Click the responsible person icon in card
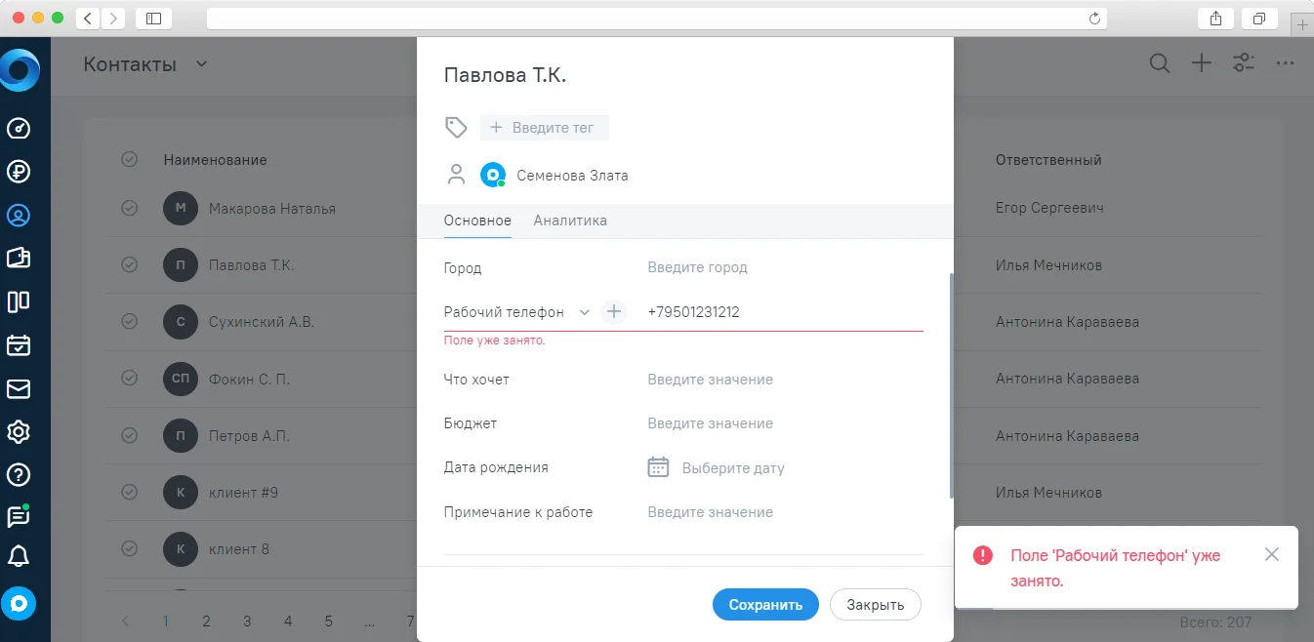 click(456, 176)
